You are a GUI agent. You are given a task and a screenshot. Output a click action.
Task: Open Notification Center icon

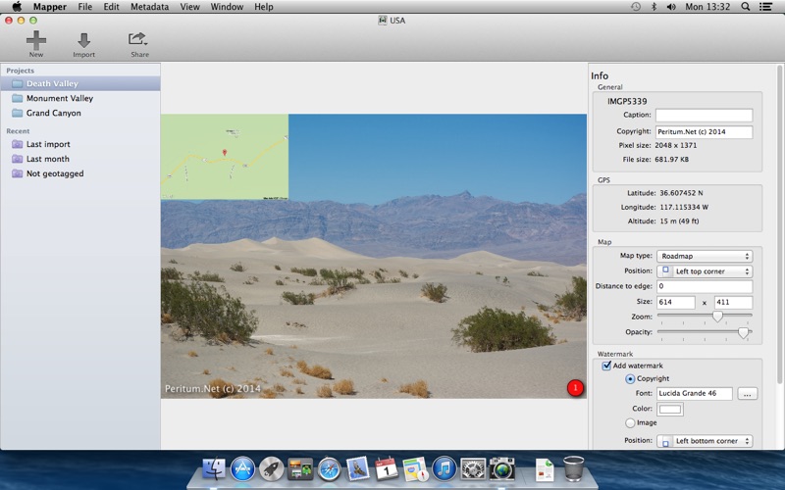765,7
